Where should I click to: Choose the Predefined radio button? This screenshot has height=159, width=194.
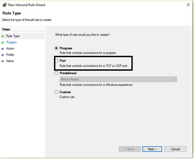point(56,73)
